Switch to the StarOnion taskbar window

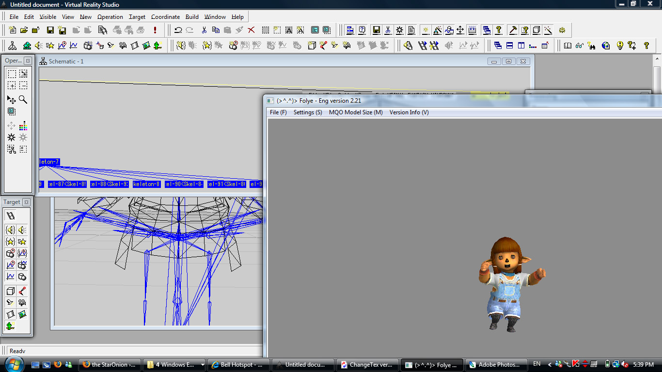110,365
